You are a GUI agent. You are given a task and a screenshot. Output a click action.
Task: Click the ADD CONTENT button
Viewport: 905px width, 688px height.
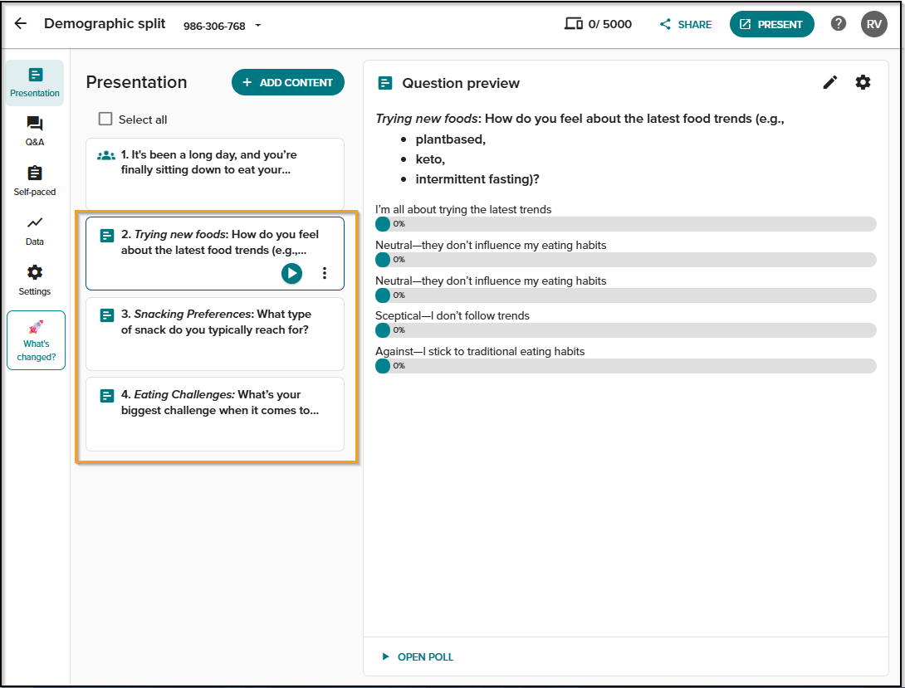coord(288,82)
